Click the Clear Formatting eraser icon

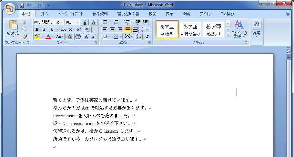(x=88, y=29)
